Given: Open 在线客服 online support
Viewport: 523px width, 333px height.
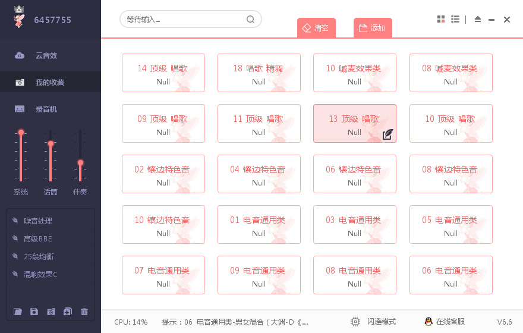Looking at the screenshot, I should 444,322.
